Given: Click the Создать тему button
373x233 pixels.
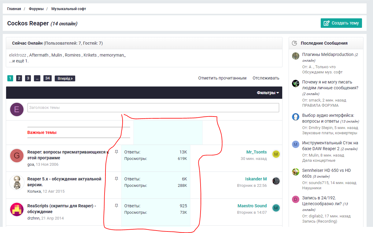Looking at the screenshot, I should tap(341, 23).
